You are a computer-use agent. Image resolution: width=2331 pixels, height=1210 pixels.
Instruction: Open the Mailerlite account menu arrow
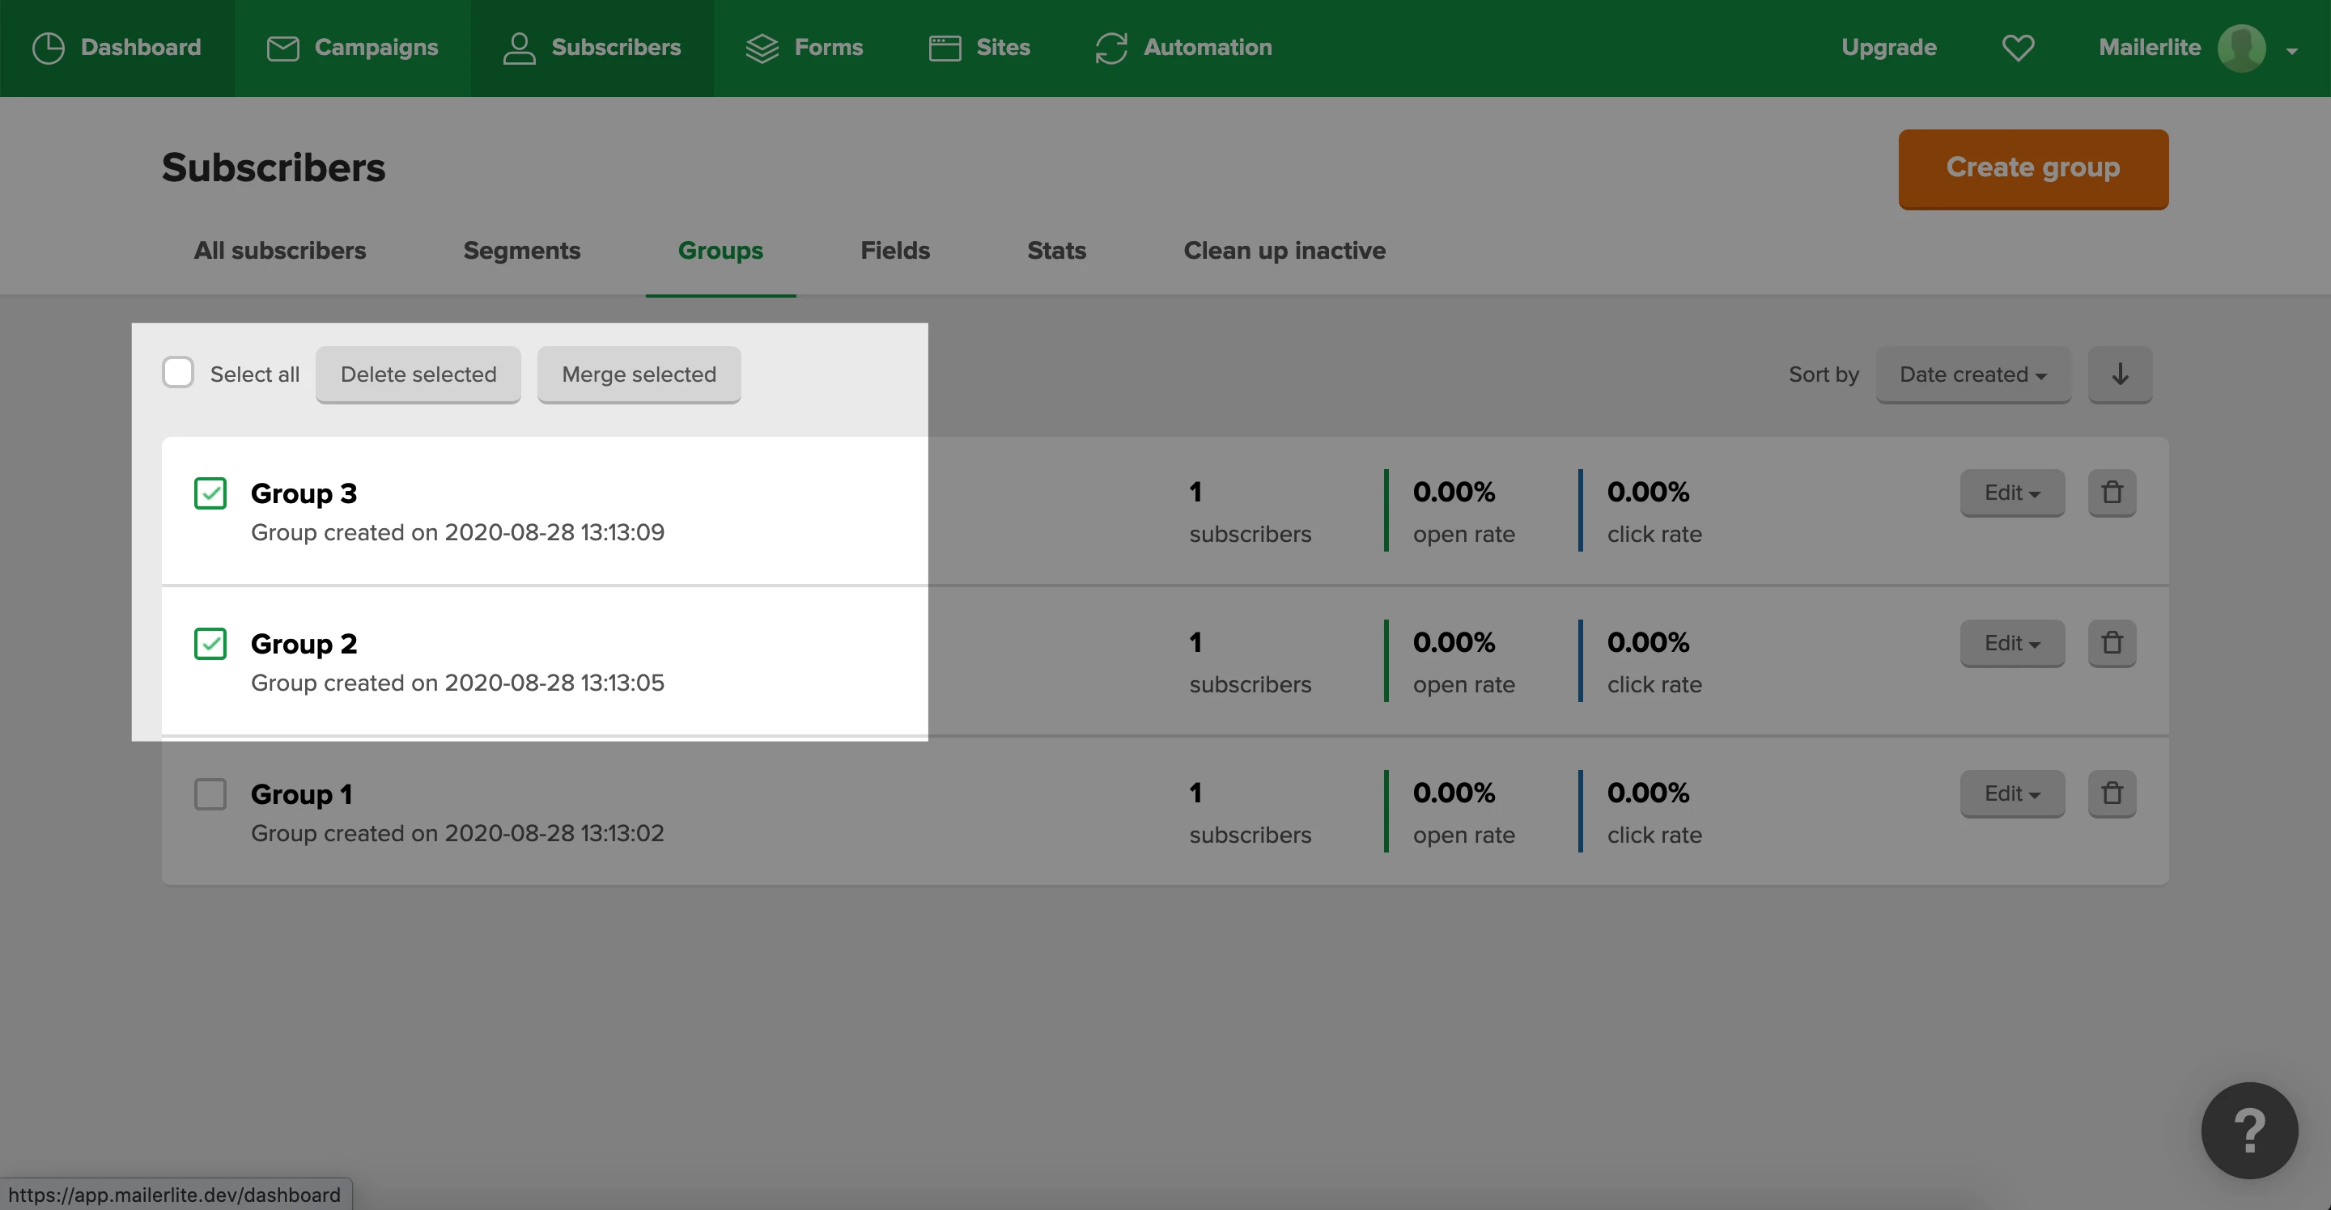click(2291, 51)
